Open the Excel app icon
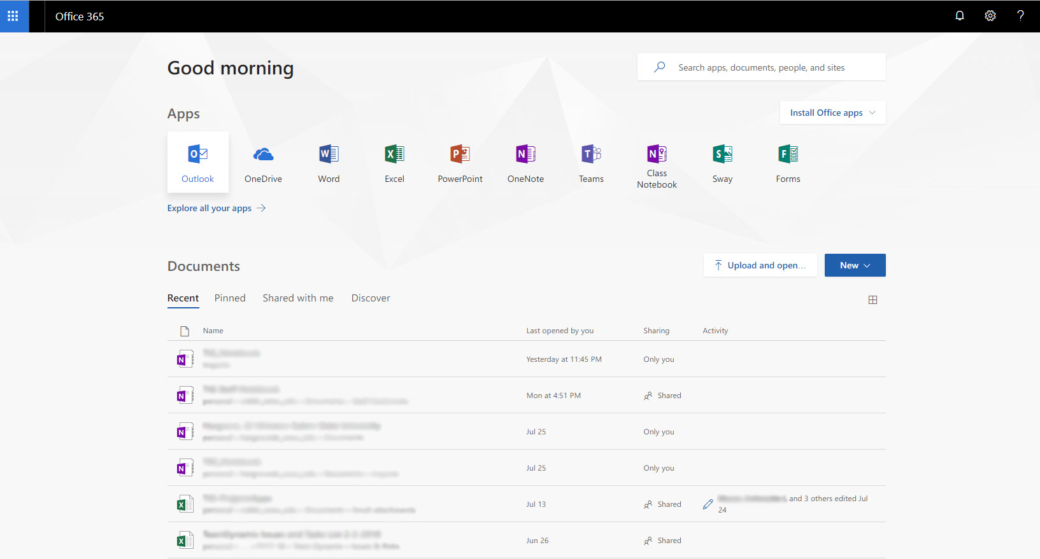 click(394, 162)
